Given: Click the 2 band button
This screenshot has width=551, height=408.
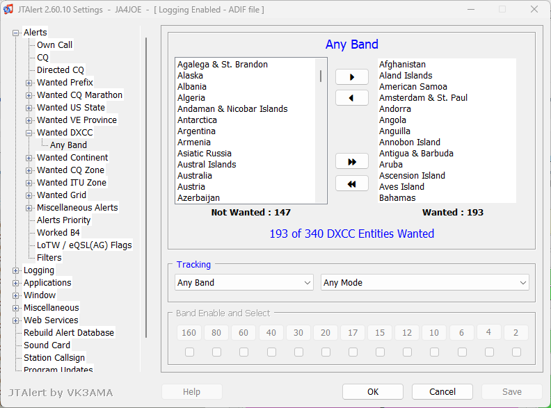Looking at the screenshot, I should [516, 332].
